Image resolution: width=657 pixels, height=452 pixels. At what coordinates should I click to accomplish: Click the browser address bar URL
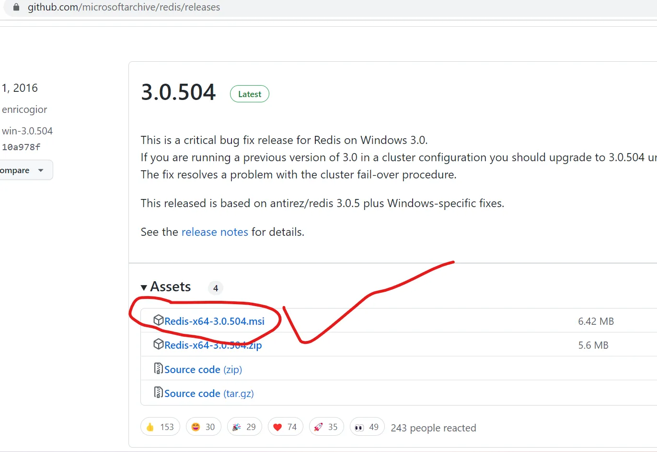pos(124,7)
